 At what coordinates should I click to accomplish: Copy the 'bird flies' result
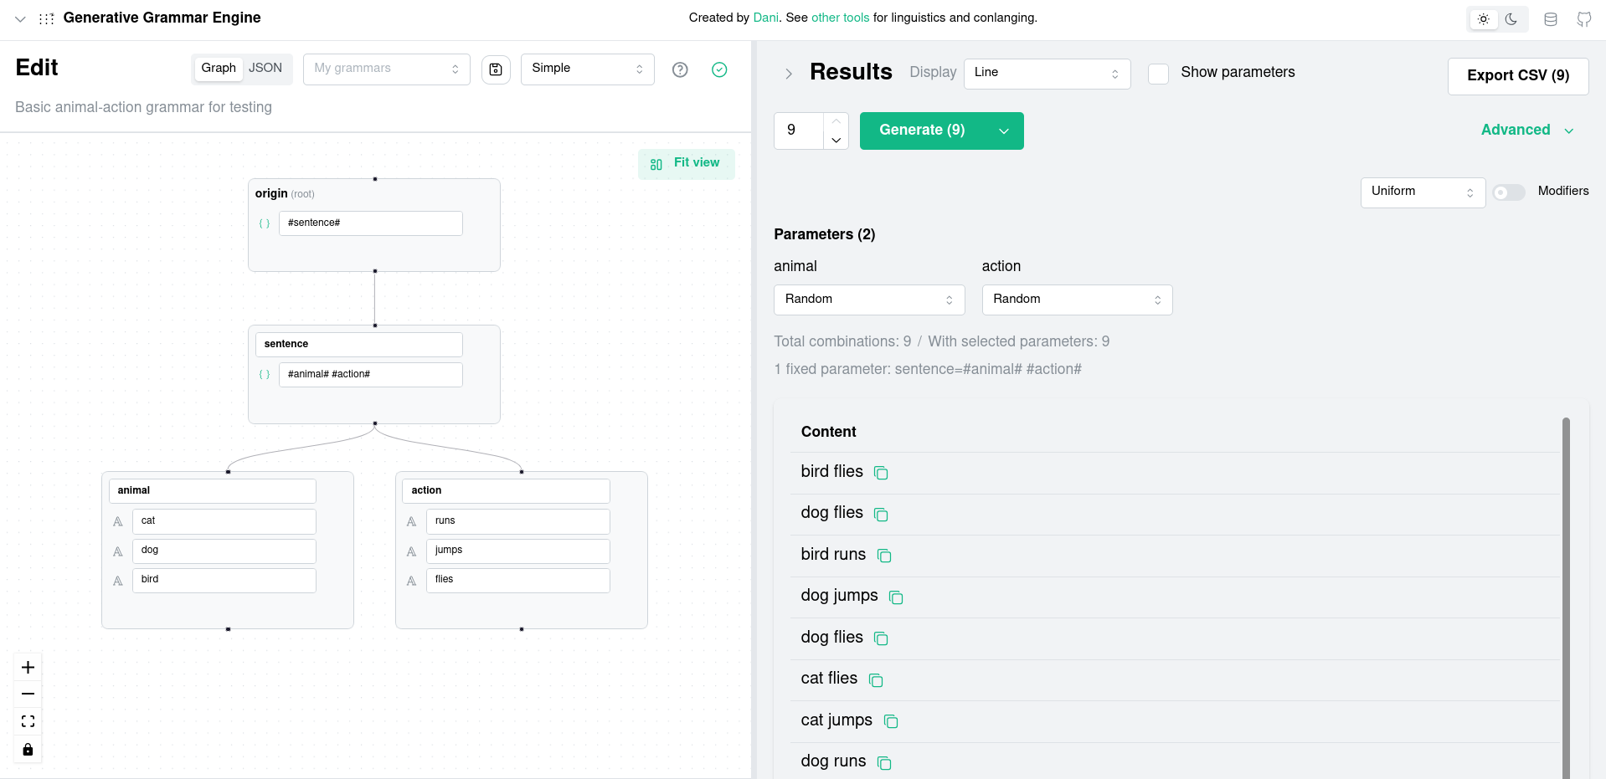[881, 473]
